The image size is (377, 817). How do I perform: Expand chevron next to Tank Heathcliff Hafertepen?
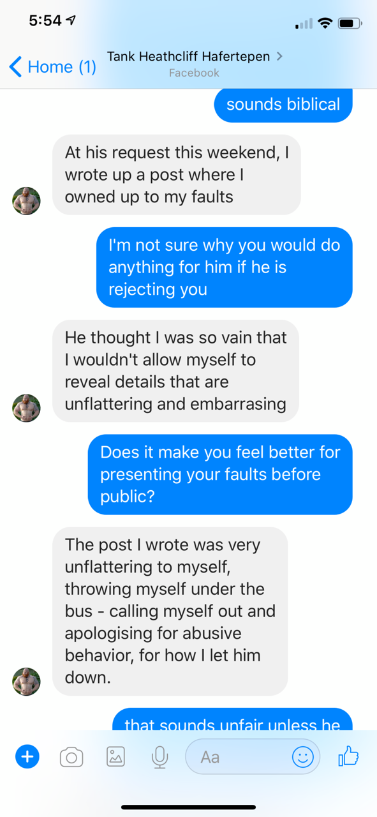pos(279,56)
